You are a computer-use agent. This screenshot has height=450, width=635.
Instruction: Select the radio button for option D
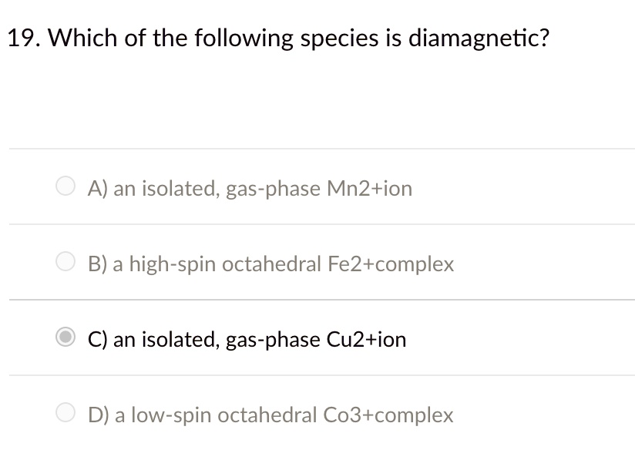(66, 415)
